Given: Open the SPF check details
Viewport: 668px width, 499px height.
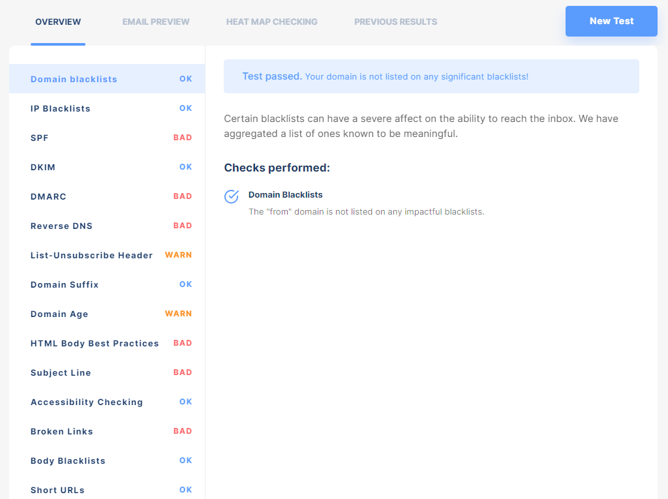Looking at the screenshot, I should coord(107,138).
